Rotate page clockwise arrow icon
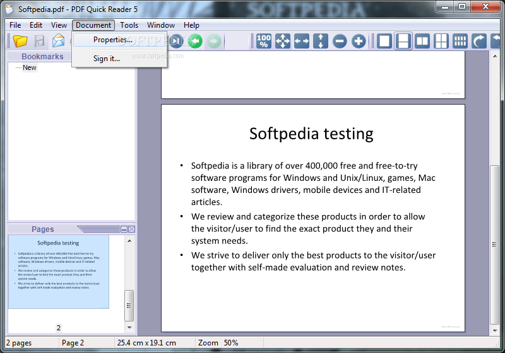The width and height of the screenshot is (505, 353). (x=479, y=41)
